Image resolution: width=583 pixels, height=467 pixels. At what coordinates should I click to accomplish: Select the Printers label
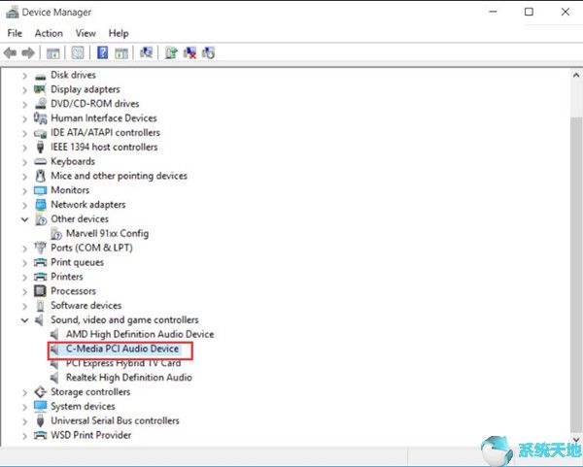tap(67, 277)
